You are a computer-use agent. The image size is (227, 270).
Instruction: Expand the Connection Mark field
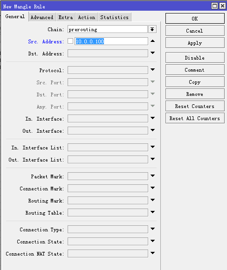pyautogui.click(x=152, y=188)
